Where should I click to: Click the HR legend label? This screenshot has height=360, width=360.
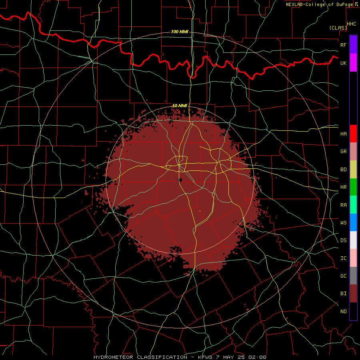[344, 187]
